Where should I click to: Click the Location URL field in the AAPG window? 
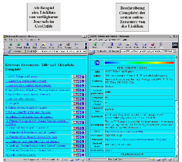146,51
